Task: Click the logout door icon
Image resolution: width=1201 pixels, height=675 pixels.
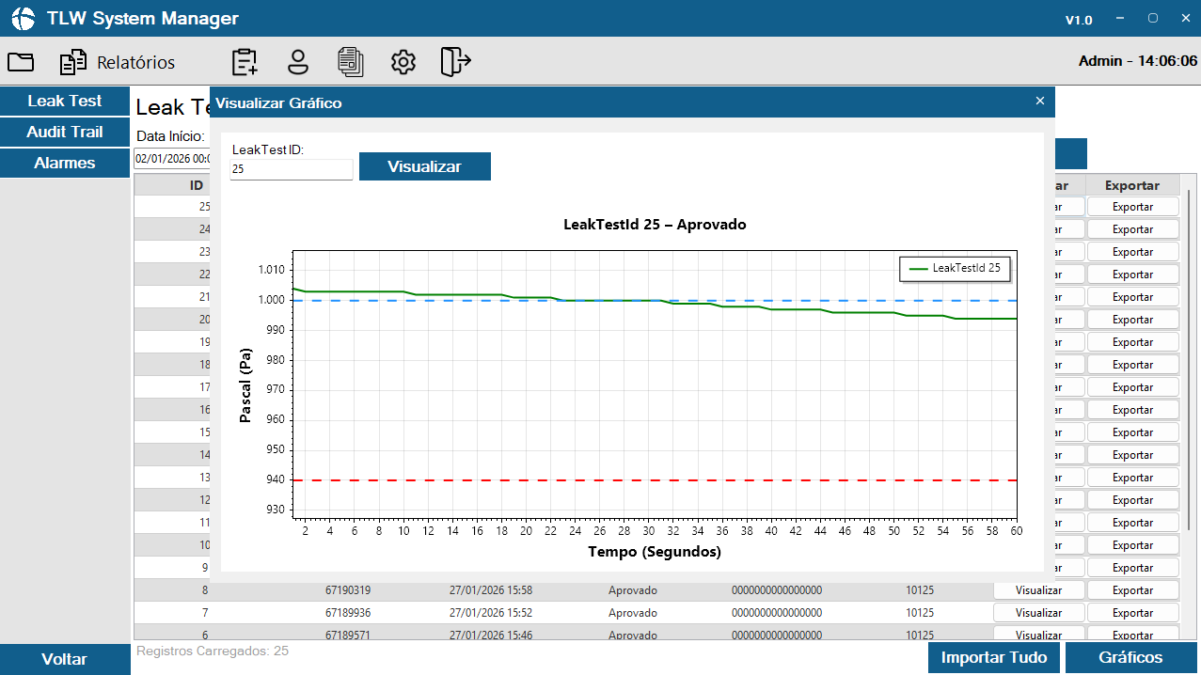Action: (455, 62)
